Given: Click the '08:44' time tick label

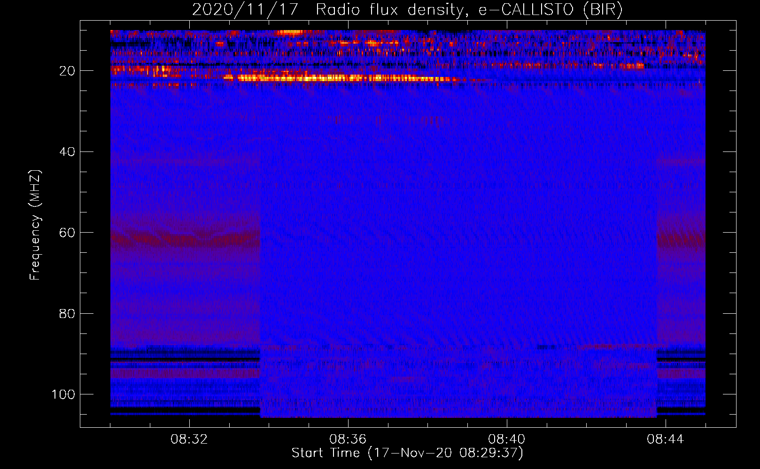Looking at the screenshot, I should click(666, 439).
